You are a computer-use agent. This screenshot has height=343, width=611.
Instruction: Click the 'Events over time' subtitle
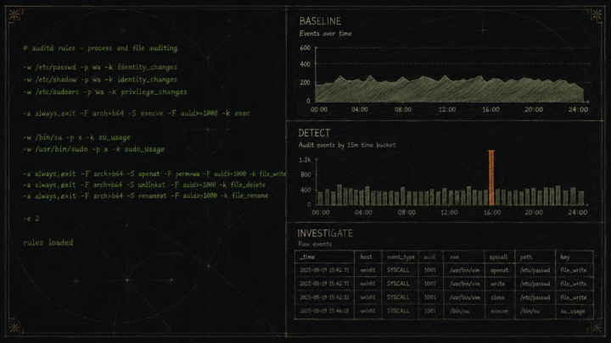[325, 33]
